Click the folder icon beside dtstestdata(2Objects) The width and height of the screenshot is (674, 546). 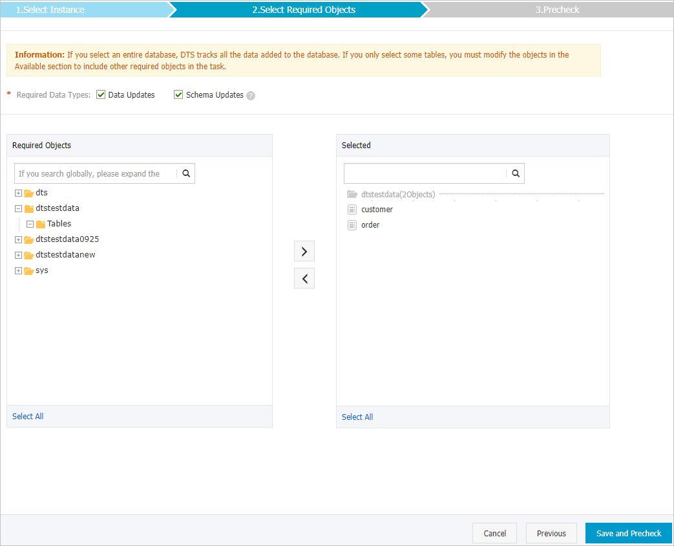pos(352,193)
